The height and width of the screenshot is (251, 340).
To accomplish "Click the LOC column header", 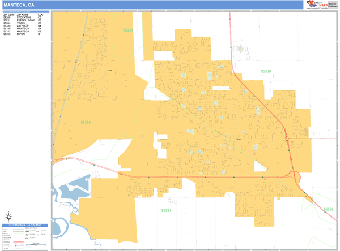I will tap(40, 14).
